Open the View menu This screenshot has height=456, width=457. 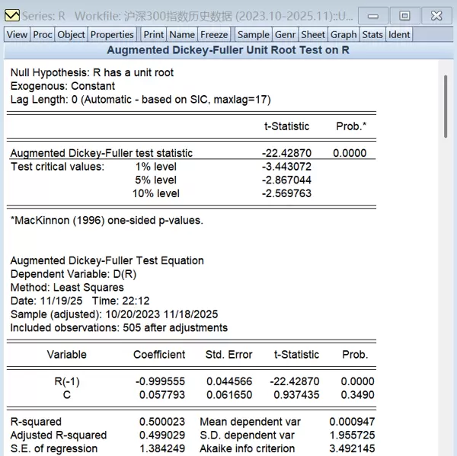click(17, 34)
